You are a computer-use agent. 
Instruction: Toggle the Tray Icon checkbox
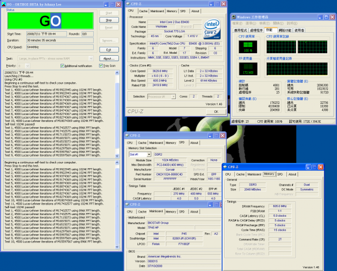point(101,66)
